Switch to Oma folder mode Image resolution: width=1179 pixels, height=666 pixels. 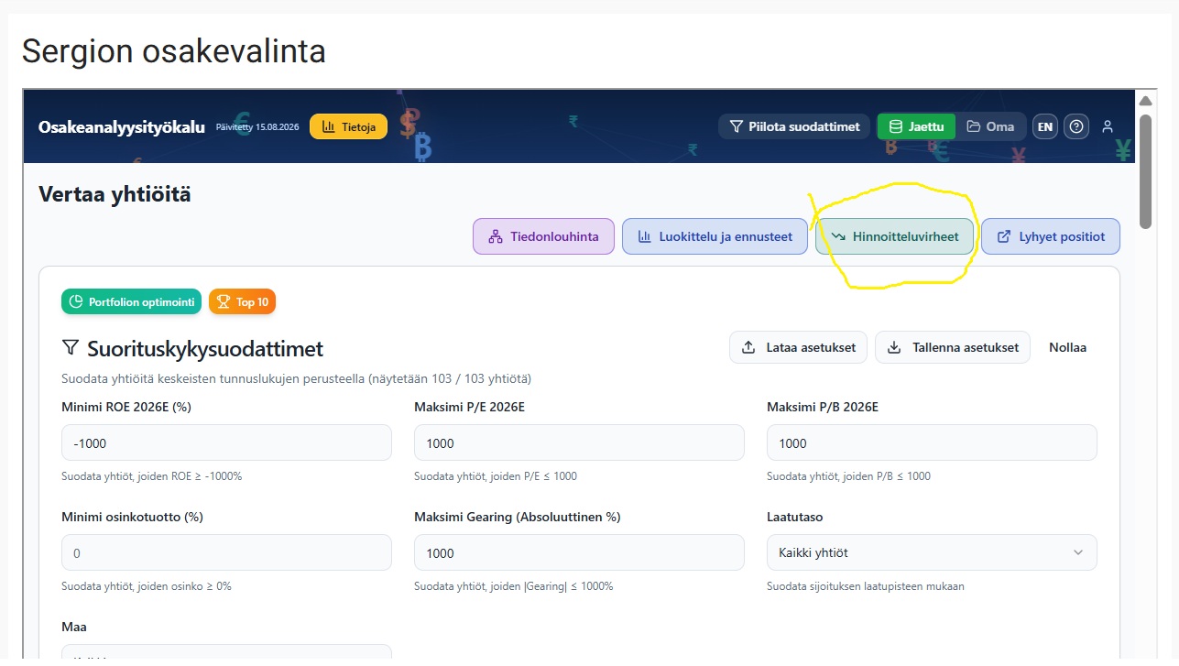coord(990,126)
